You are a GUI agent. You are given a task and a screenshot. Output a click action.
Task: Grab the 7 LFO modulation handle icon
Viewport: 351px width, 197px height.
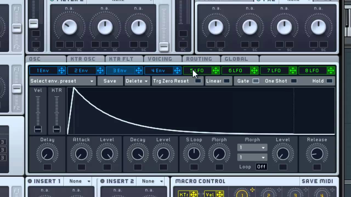(x=293, y=71)
